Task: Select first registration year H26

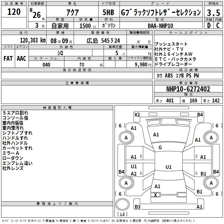Action: (x=36, y=13)
